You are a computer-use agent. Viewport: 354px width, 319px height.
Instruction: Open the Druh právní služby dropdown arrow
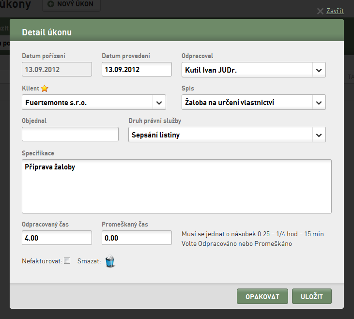(319, 135)
